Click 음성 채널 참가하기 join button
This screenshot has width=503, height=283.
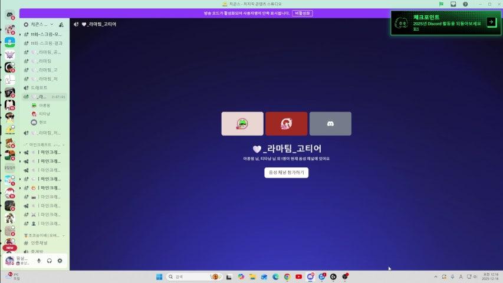point(286,173)
